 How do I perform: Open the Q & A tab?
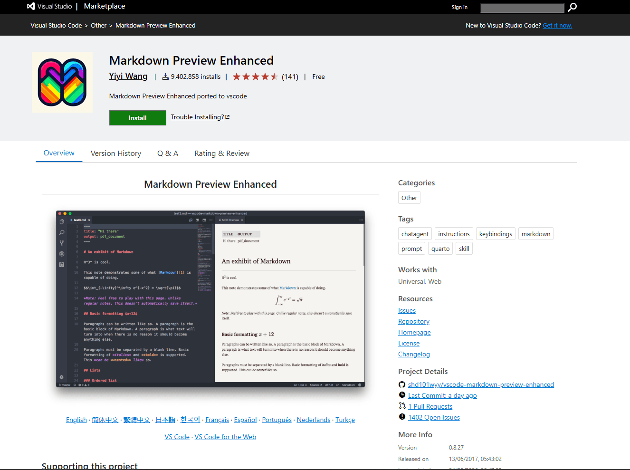[x=168, y=153]
